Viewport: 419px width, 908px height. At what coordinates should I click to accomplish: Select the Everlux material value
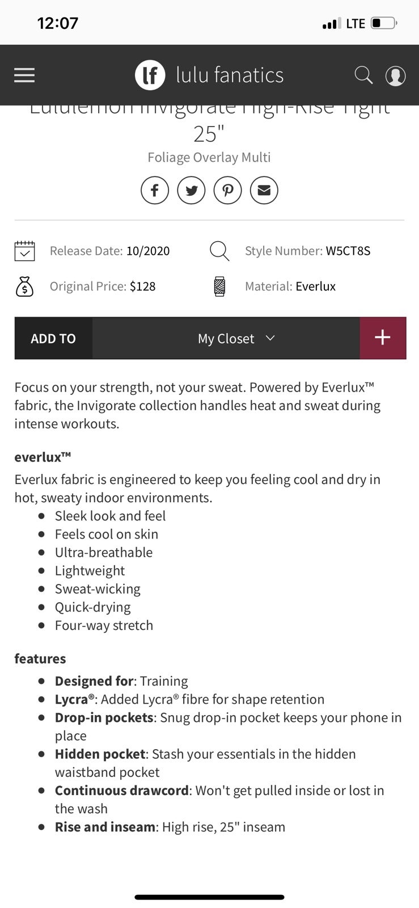[316, 287]
